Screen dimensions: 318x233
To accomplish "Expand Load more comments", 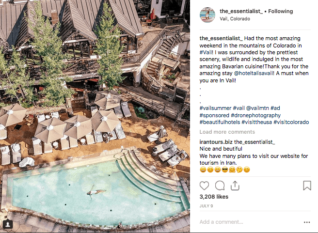I will point(227,132).
